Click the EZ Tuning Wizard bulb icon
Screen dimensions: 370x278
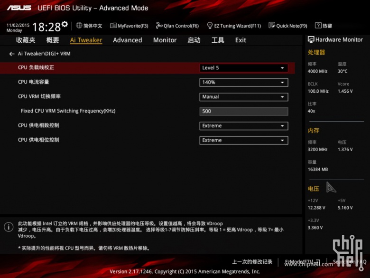tap(210, 26)
